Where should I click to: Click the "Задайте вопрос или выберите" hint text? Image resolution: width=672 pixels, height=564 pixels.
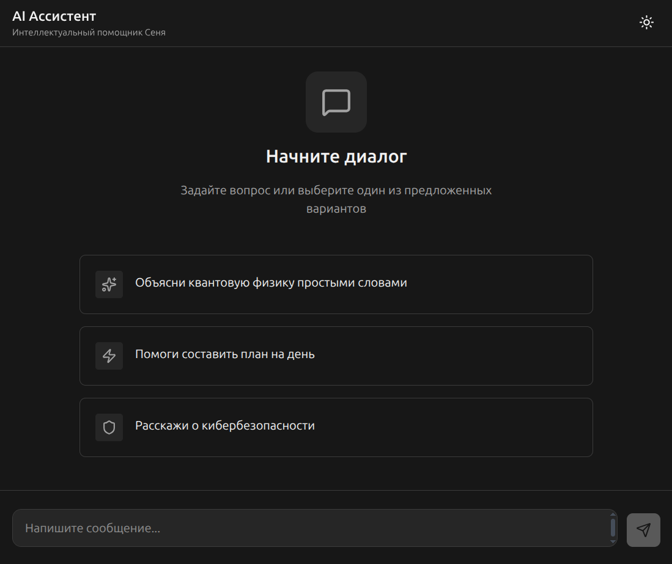point(266,190)
